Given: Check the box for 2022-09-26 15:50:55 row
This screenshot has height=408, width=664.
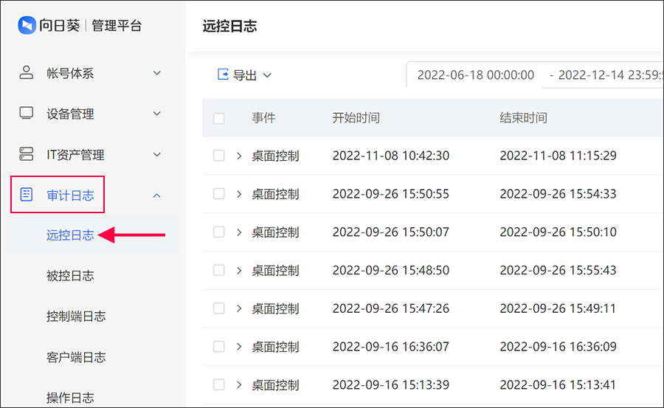Looking at the screenshot, I should (x=219, y=193).
